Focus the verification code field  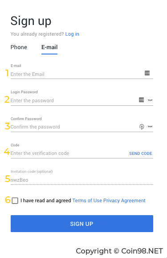[x=69, y=153]
